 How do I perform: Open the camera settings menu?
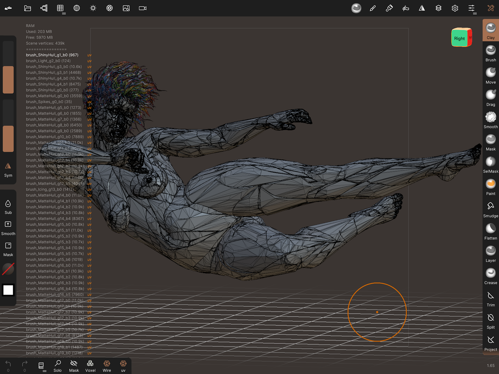tap(143, 8)
